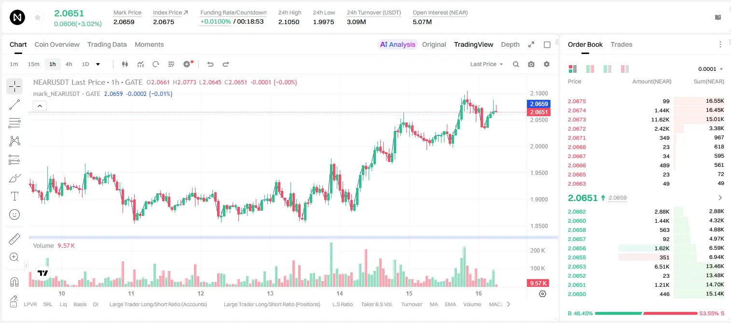Image resolution: width=731 pixels, height=323 pixels.
Task: Open the Coin Overview tab
Action: pyautogui.click(x=57, y=44)
